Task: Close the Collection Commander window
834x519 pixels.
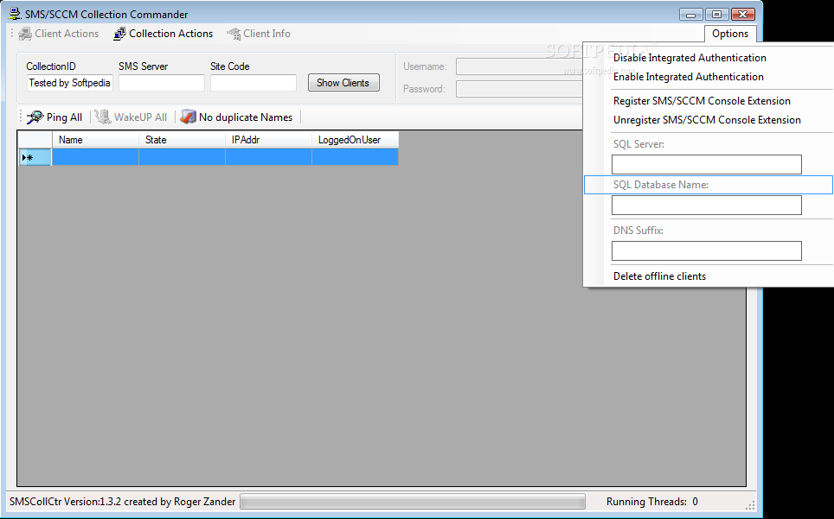Action: 743,15
